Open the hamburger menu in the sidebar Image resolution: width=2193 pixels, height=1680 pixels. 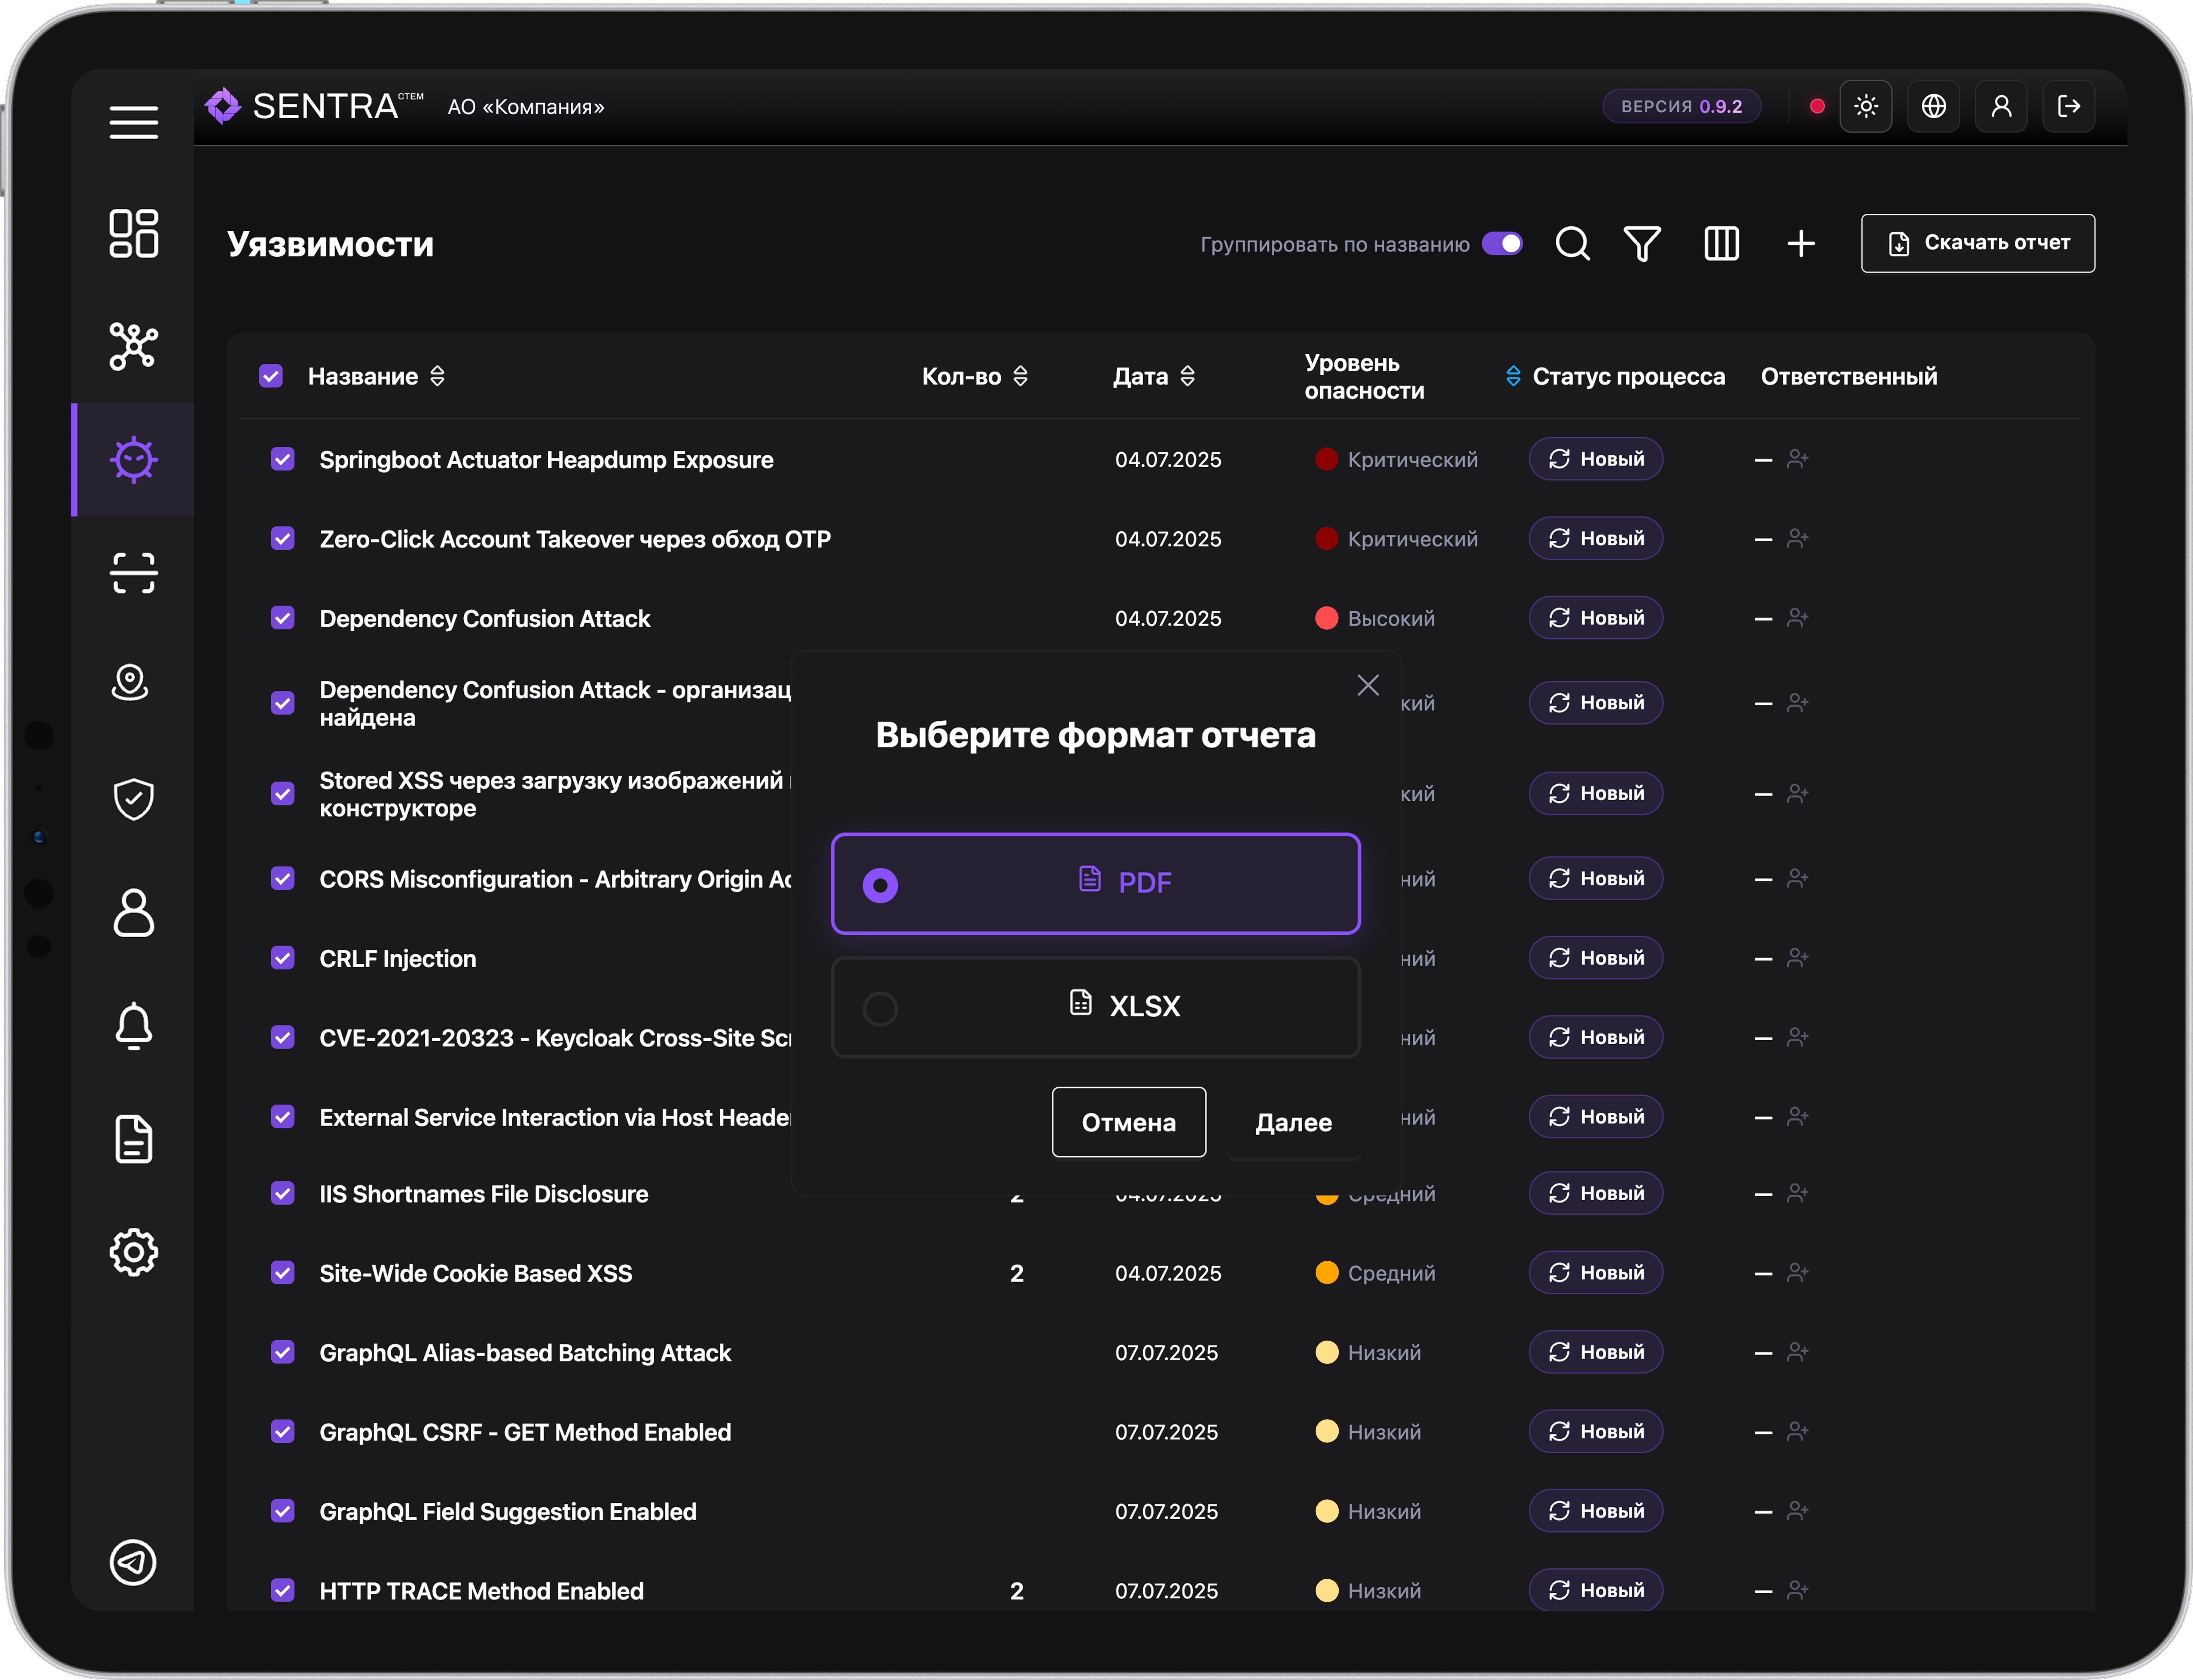coord(134,122)
